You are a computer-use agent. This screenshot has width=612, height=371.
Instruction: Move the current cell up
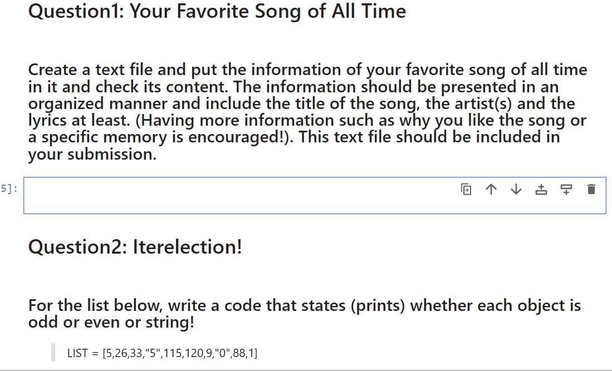coord(491,189)
